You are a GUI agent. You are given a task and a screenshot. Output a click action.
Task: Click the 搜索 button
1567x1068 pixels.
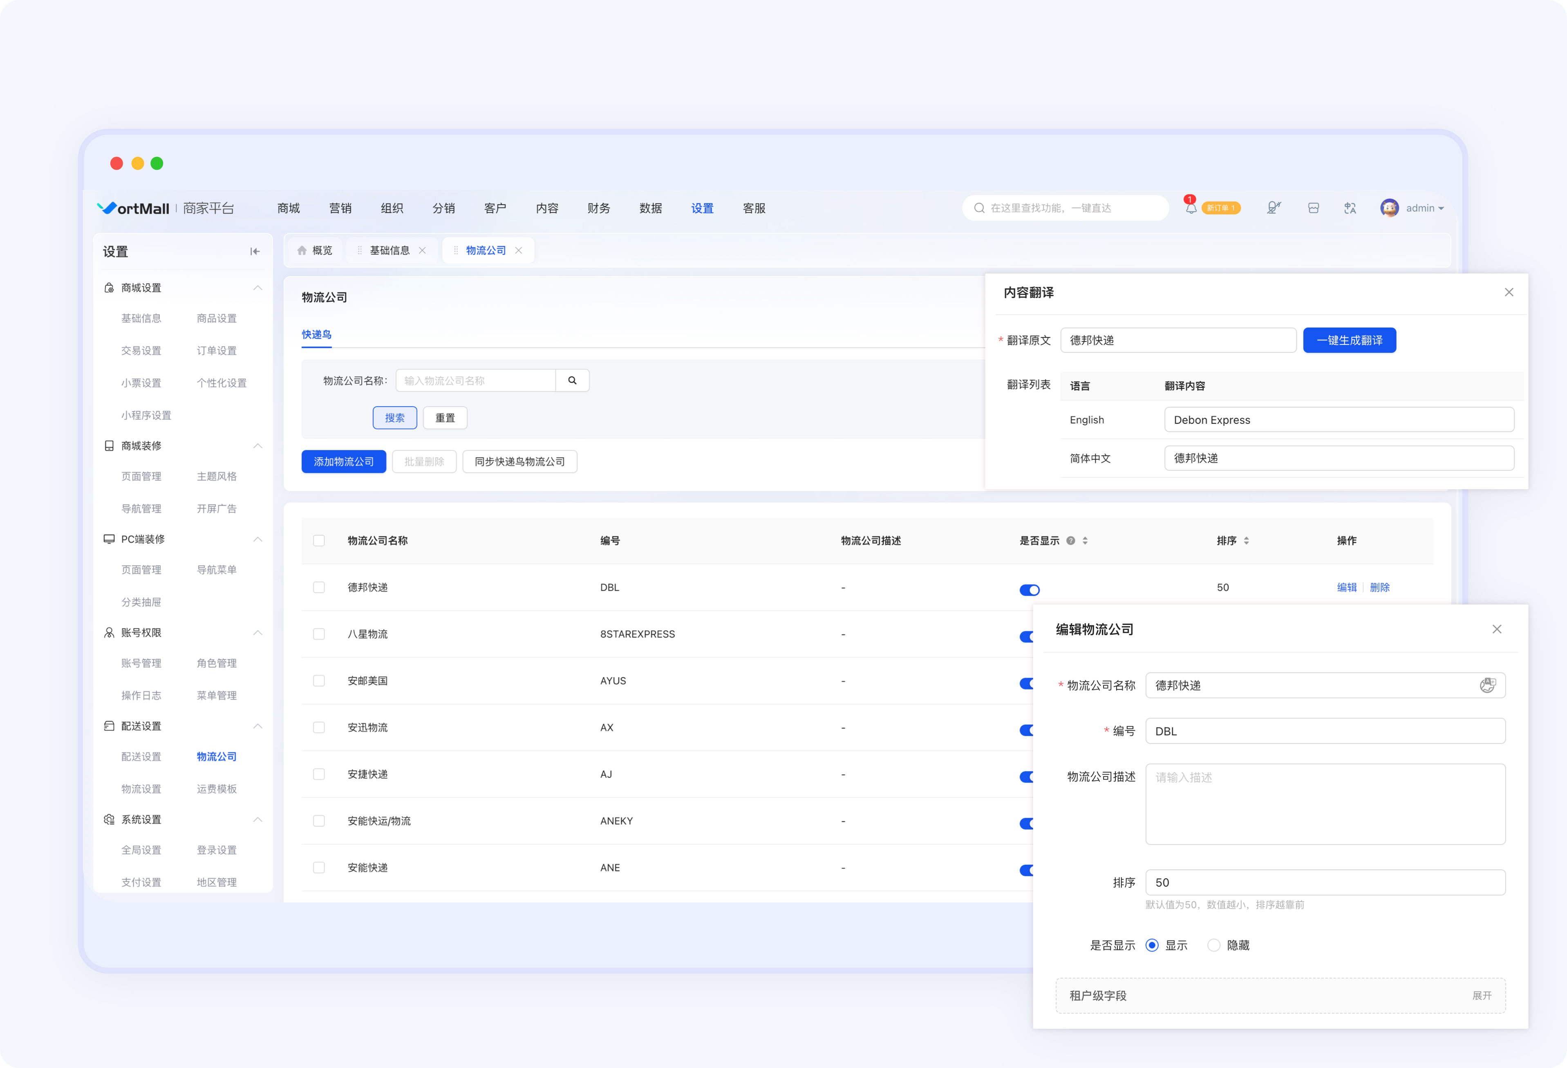395,418
